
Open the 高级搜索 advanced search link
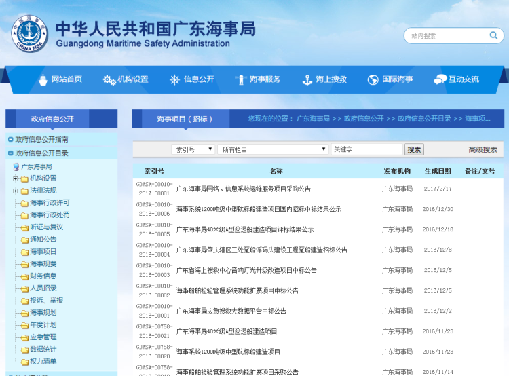point(483,150)
